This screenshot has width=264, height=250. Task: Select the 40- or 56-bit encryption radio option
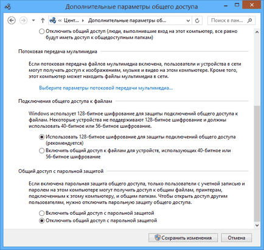tap(41, 151)
